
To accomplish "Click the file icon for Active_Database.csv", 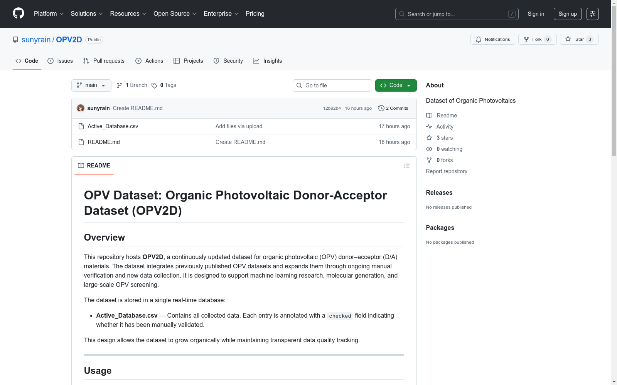I will 81,126.
